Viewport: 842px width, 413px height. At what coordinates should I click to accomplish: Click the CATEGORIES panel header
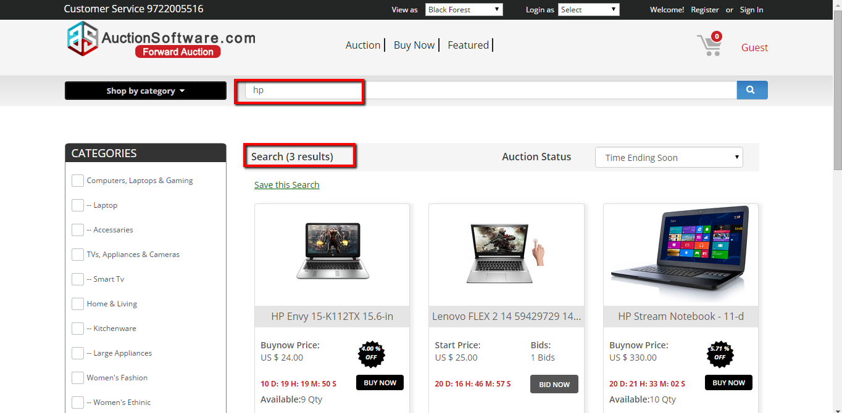click(146, 153)
